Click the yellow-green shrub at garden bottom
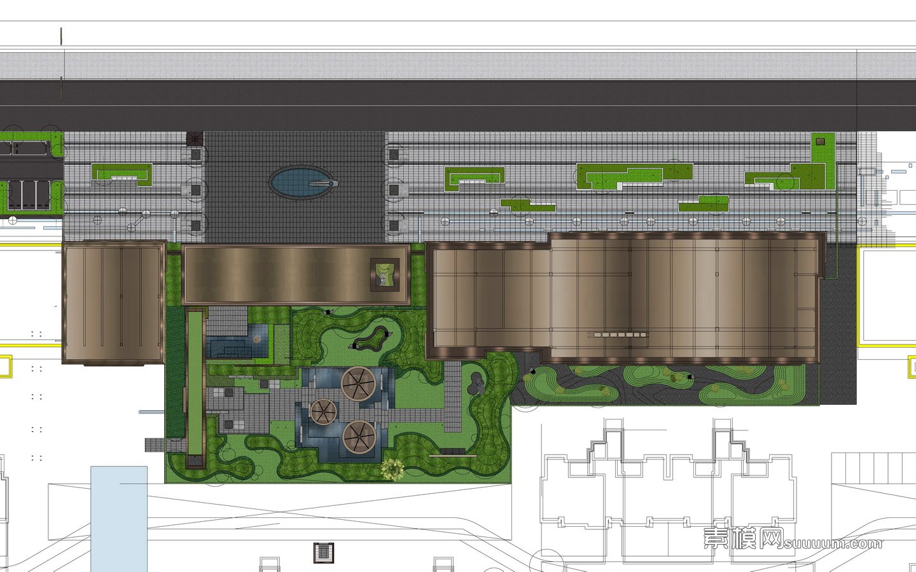 pos(392,468)
